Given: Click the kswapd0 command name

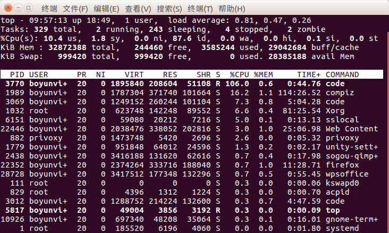Looking at the screenshot, I should pos(342,183).
